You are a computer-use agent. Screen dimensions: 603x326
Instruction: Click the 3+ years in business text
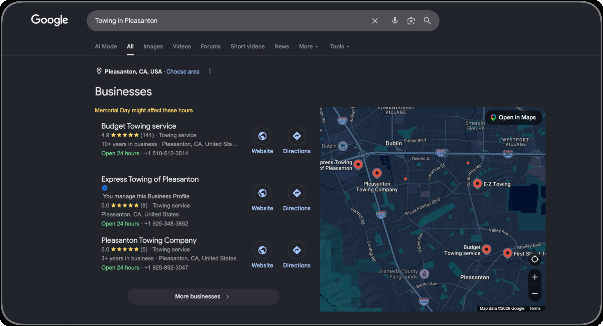(x=127, y=259)
